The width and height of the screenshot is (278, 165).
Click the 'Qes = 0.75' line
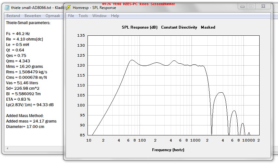[16, 55]
